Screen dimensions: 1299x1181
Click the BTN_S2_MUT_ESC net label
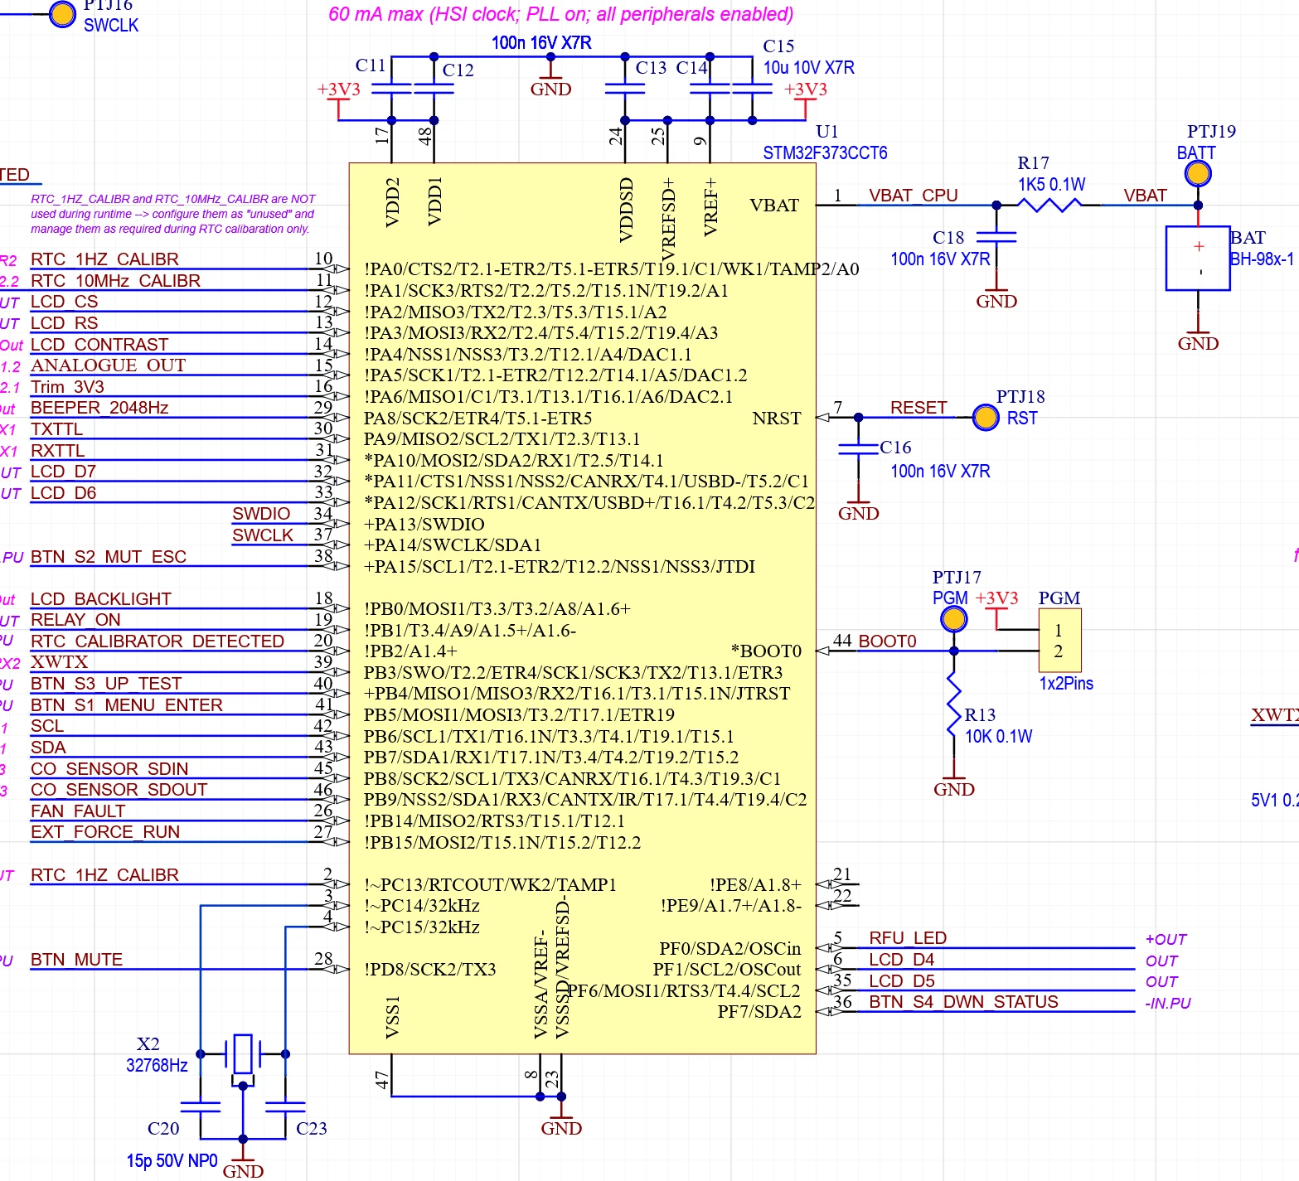[x=109, y=556]
